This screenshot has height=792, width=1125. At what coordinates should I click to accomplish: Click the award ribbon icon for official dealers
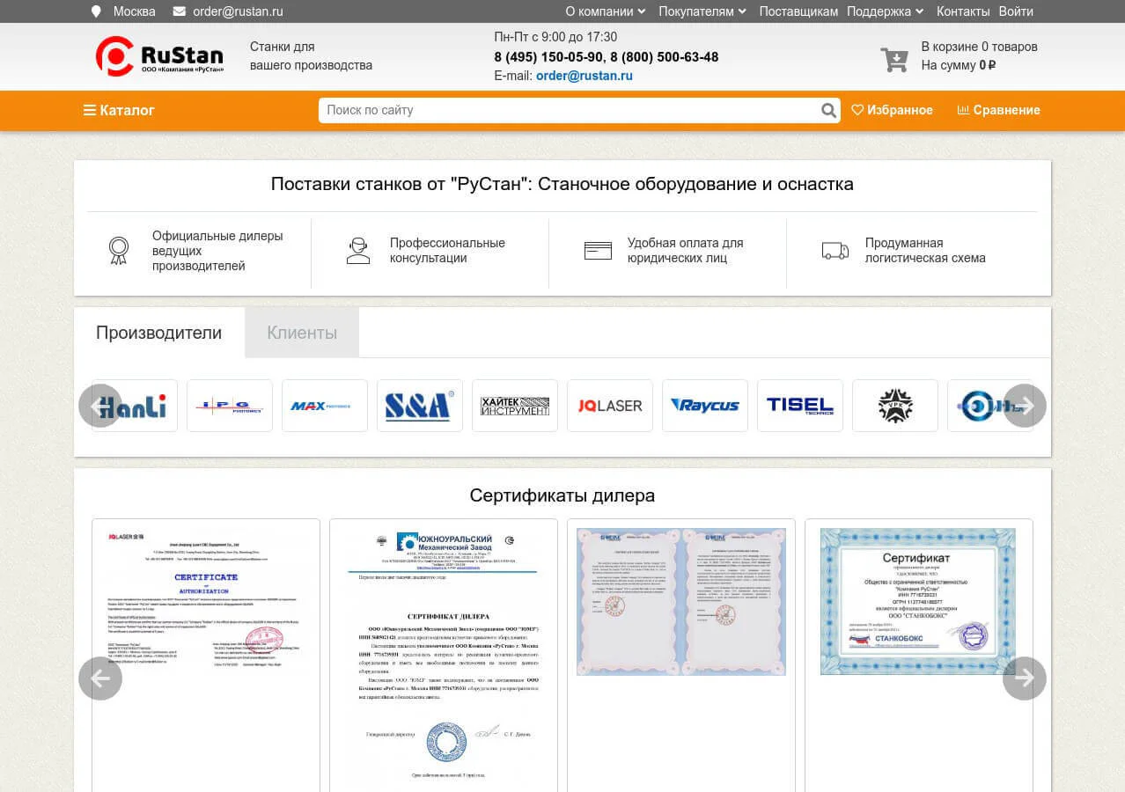tap(118, 251)
